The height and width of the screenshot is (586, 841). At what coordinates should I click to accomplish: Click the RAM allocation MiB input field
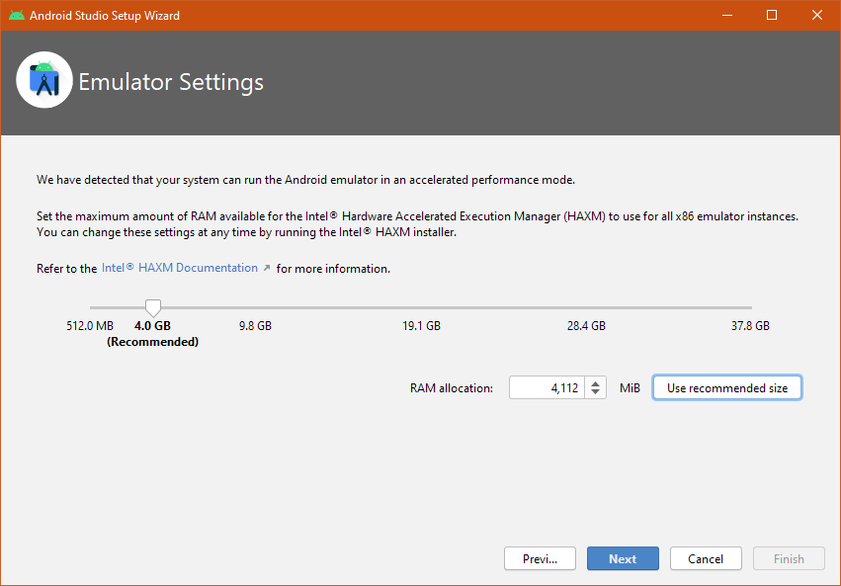tap(547, 388)
